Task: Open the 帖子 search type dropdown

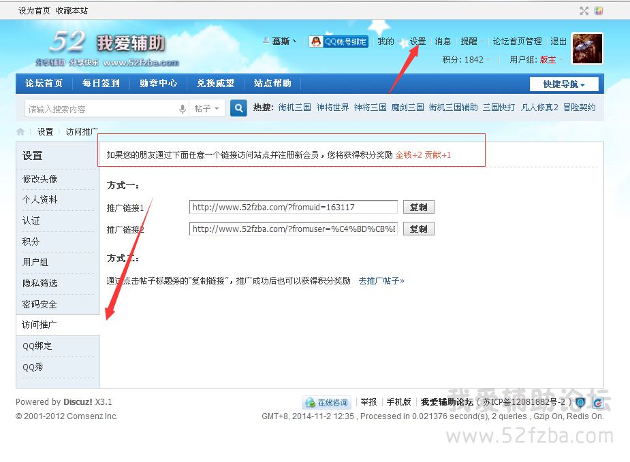Action: 207,108
